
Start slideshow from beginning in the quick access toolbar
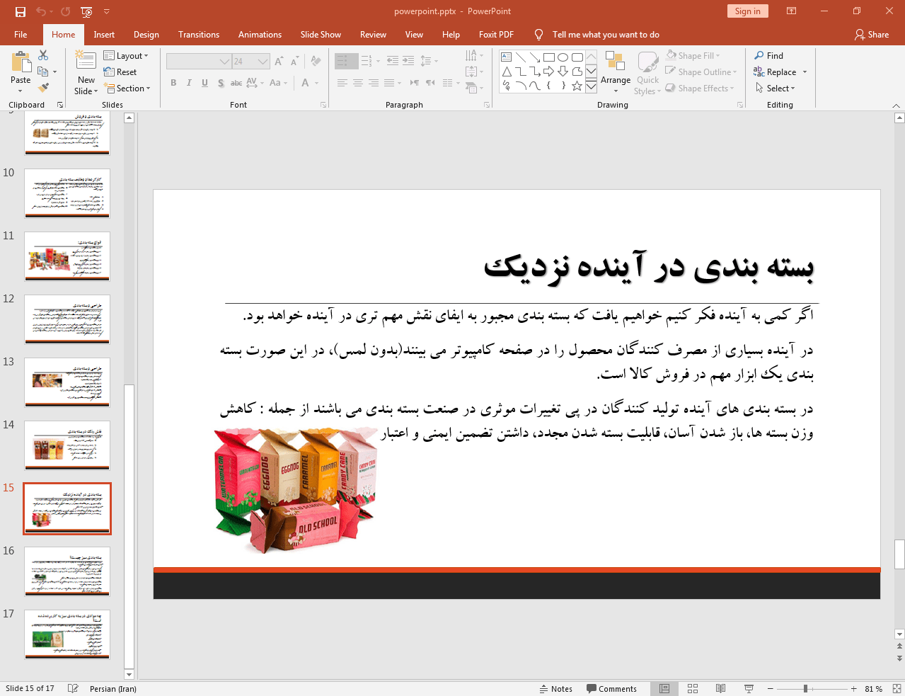[86, 11]
